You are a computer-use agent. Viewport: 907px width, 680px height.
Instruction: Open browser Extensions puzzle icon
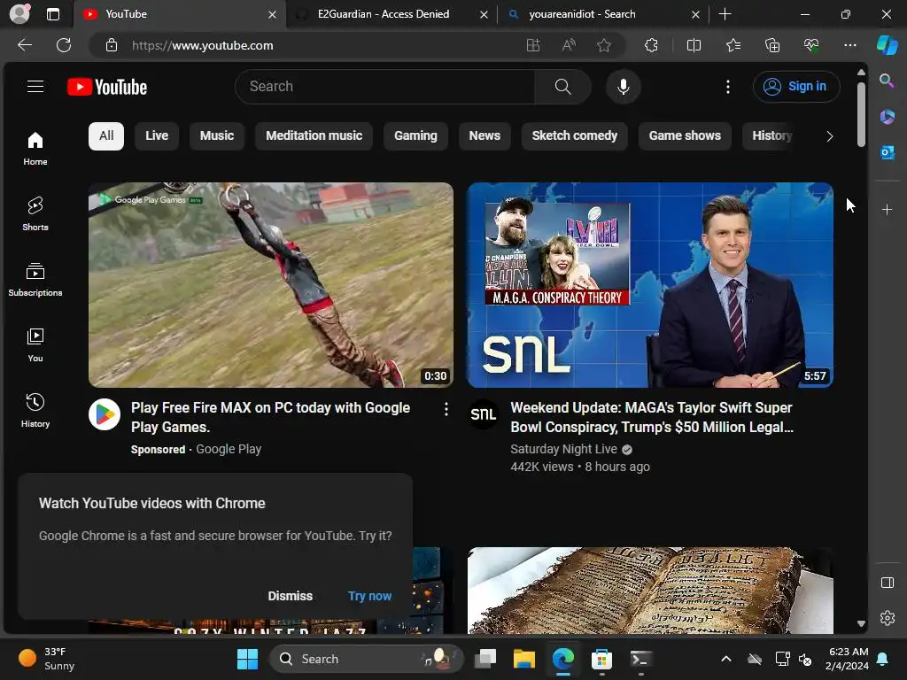coord(651,45)
